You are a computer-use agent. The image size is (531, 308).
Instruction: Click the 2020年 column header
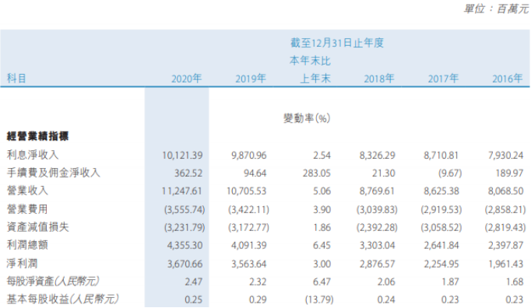[186, 79]
